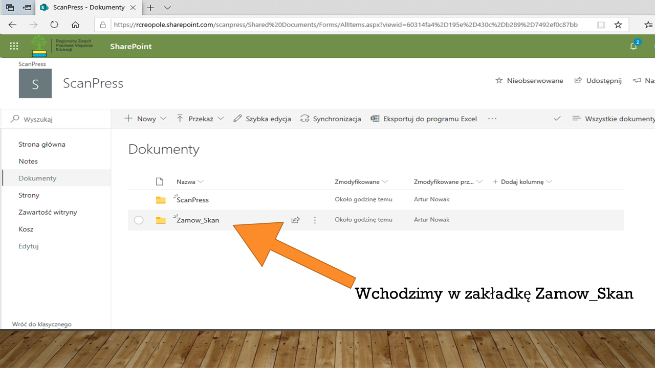Open Notes in left navigation
This screenshot has height=368, width=655.
28,161
